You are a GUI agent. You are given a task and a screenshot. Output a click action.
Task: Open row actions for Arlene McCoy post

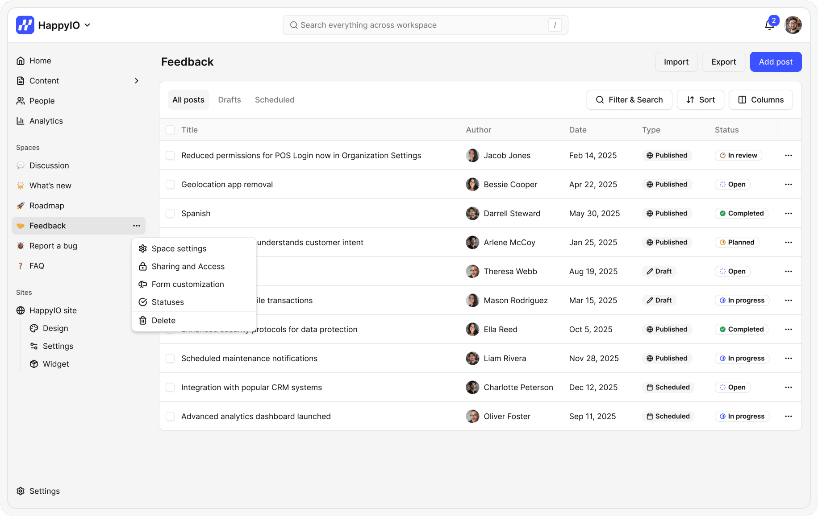pos(789,242)
